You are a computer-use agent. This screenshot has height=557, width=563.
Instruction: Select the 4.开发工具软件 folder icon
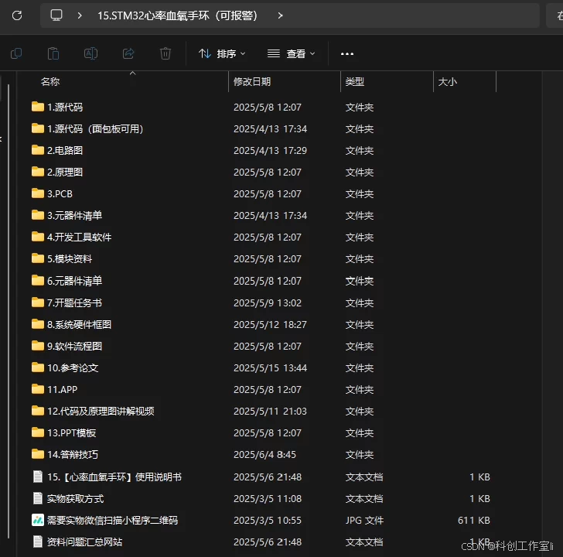coord(38,237)
